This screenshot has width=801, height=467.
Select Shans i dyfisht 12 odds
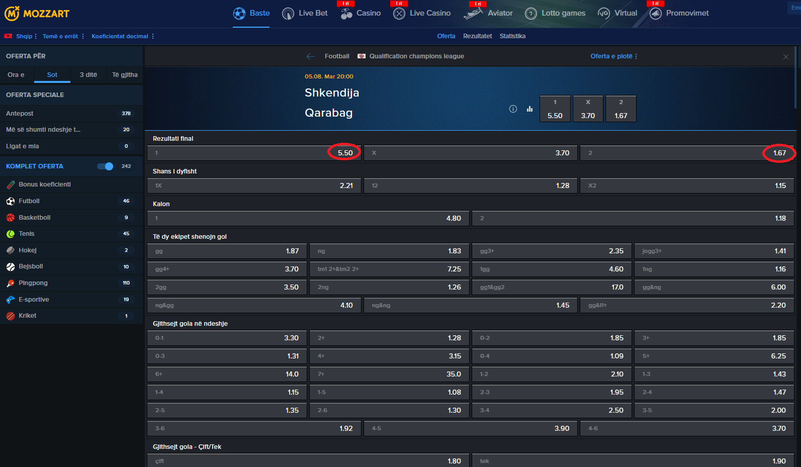pos(471,185)
